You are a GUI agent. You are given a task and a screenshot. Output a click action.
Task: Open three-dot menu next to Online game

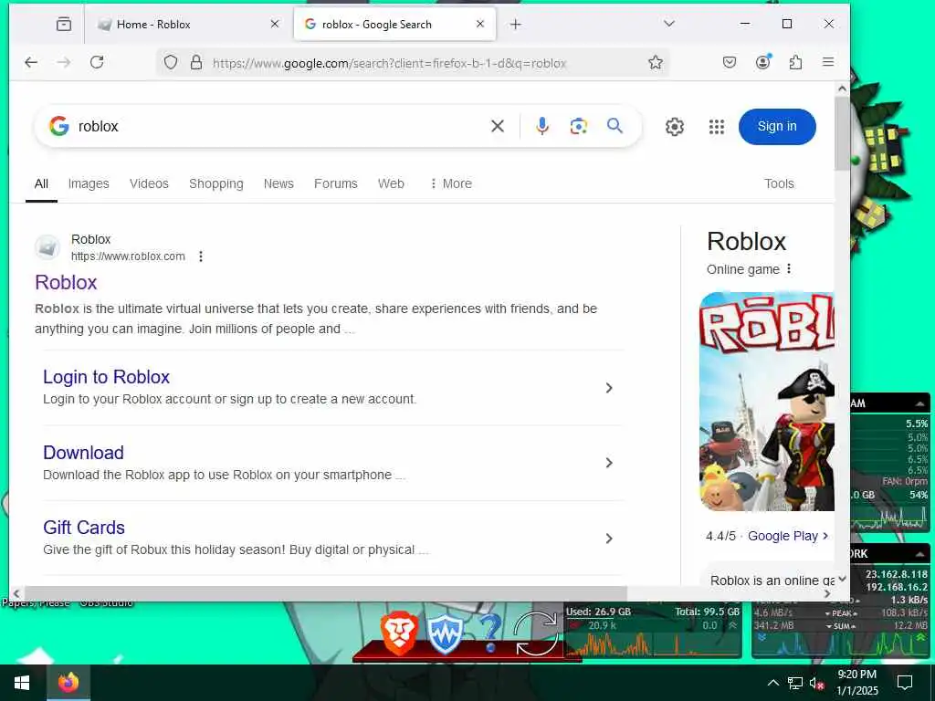[789, 269]
